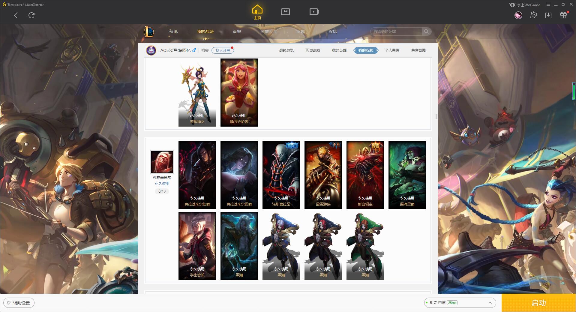Open the 历史战绩 sub-tab

[313, 50]
